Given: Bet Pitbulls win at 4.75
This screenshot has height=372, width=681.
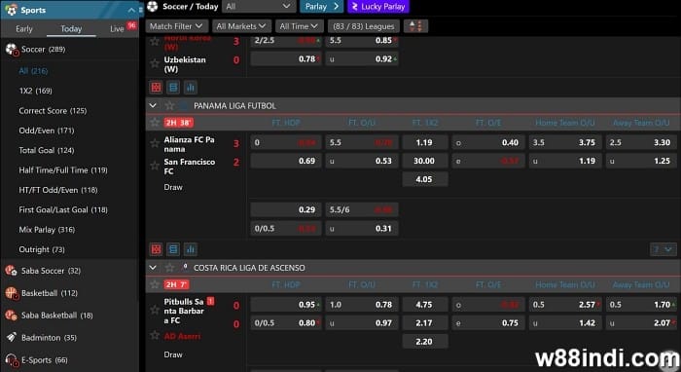Looking at the screenshot, I should 425,305.
